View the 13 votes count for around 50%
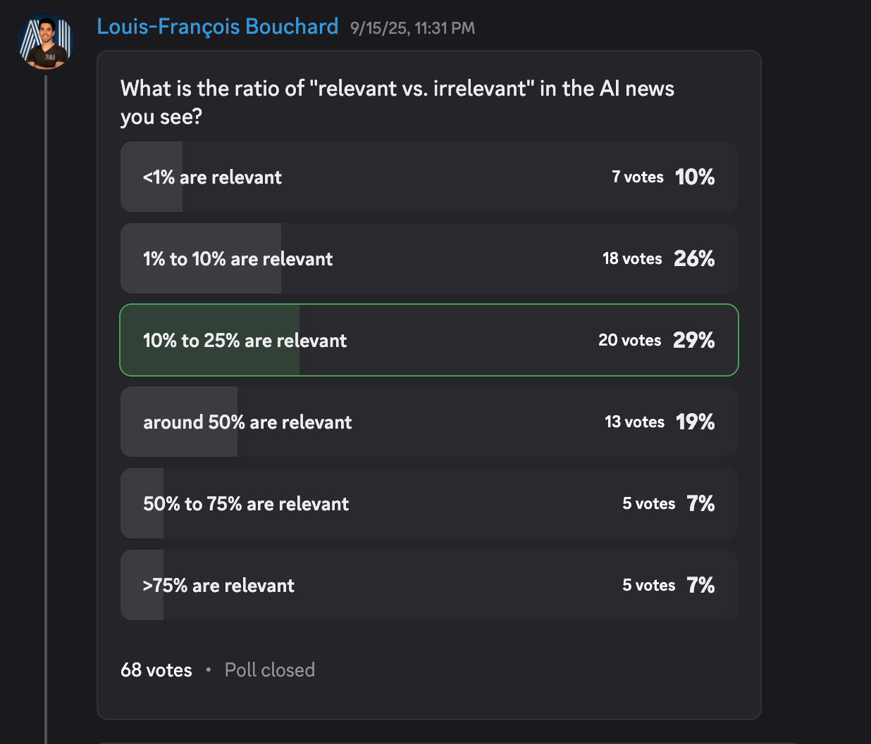871x744 pixels. 635,422
